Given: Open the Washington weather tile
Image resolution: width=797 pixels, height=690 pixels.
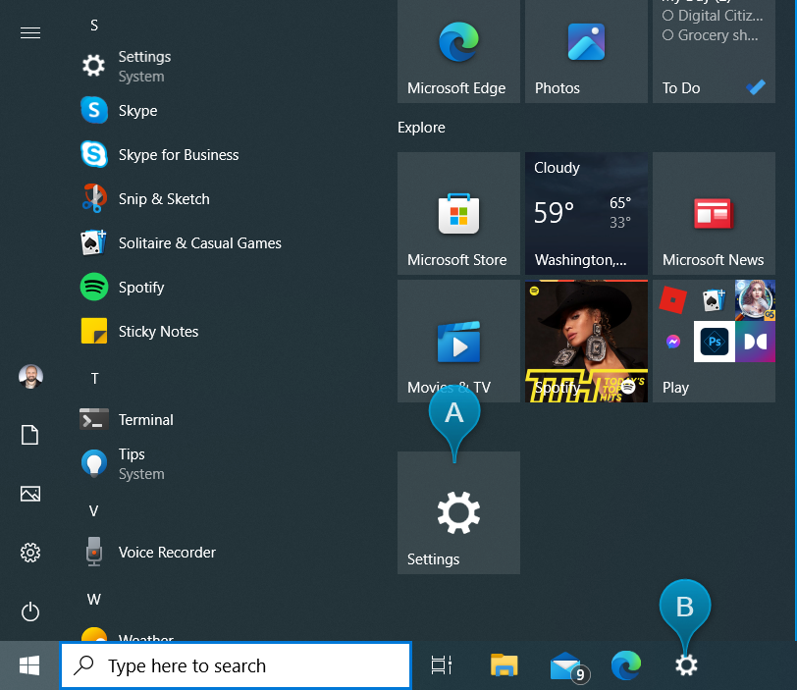Looking at the screenshot, I should click(x=586, y=213).
